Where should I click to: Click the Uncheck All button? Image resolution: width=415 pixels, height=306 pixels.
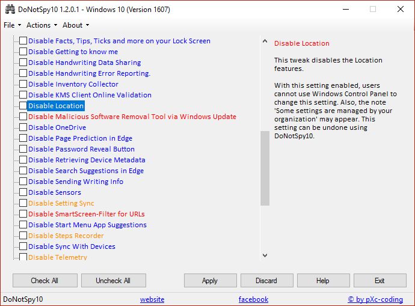click(114, 281)
